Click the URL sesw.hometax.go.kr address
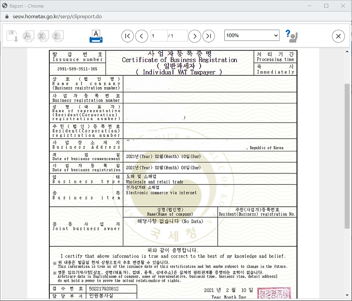The image size is (352, 301). tap(57, 17)
